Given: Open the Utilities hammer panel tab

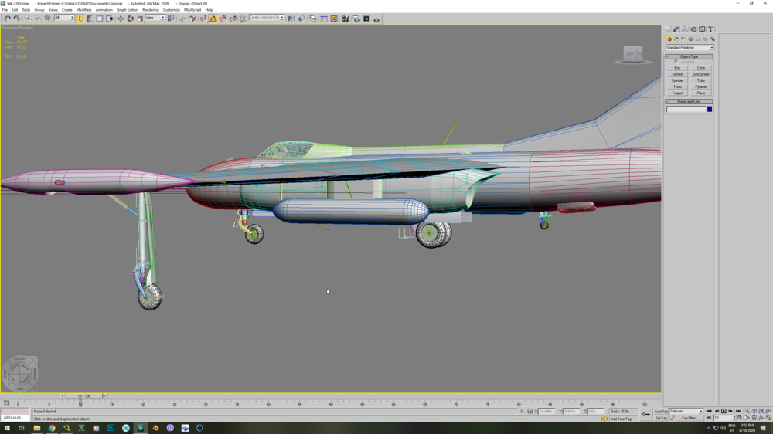Looking at the screenshot, I should pos(710,29).
